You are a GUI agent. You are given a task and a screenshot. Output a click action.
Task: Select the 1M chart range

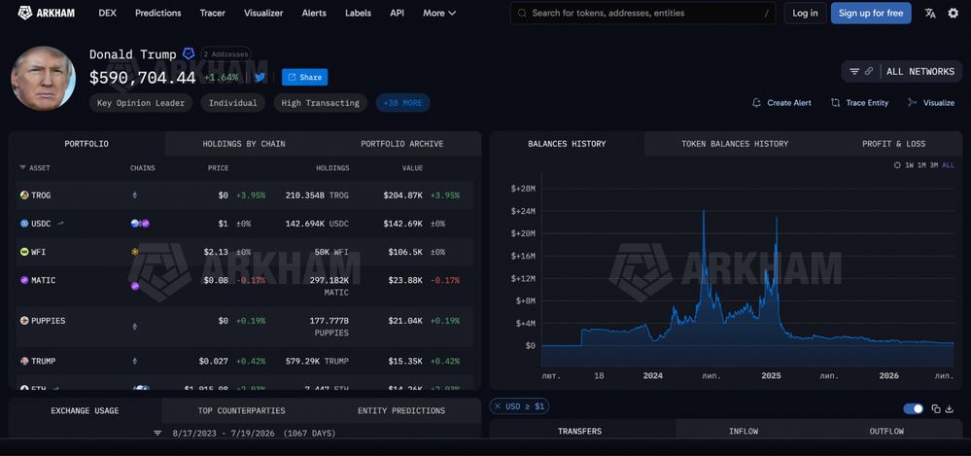tap(921, 165)
